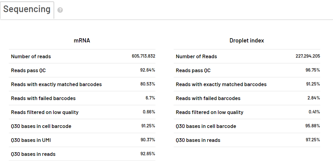Click the help question mark icon
The image size is (333, 161).
tap(60, 10)
